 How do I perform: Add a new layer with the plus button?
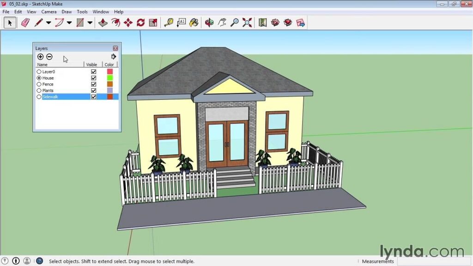[x=40, y=56]
